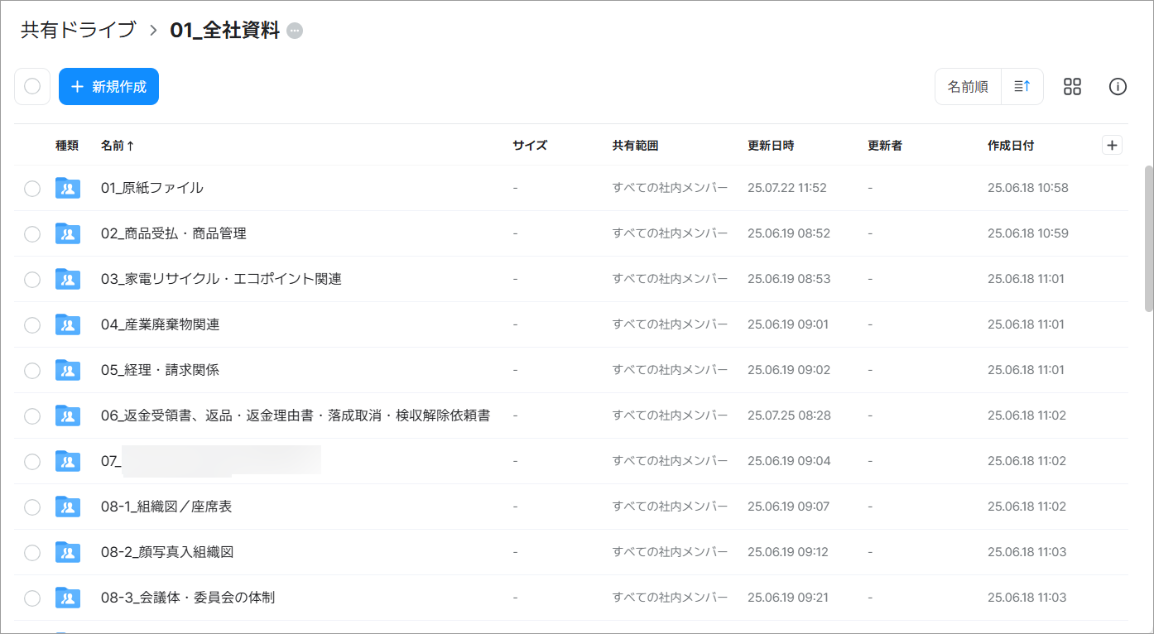
Task: Open more options beside 01_全社資料 title
Action: click(295, 31)
